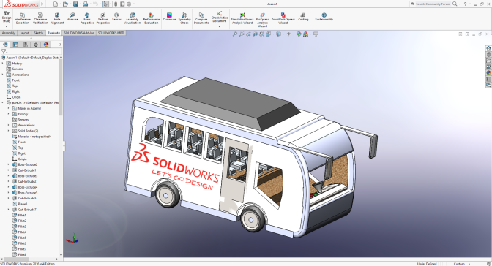The image size is (492, 266).
Task: Launch DriveWorksXpress Wizard
Action: click(283, 18)
